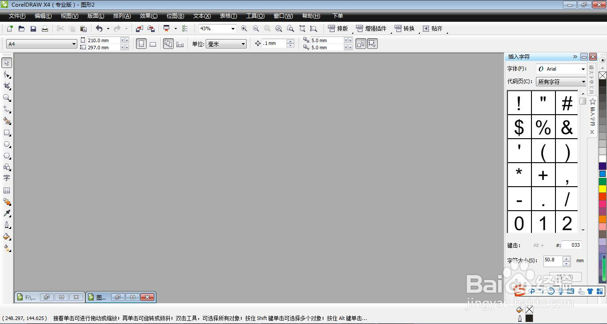Expand the undo history arrow
607x324 pixels.
pyautogui.click(x=108, y=28)
